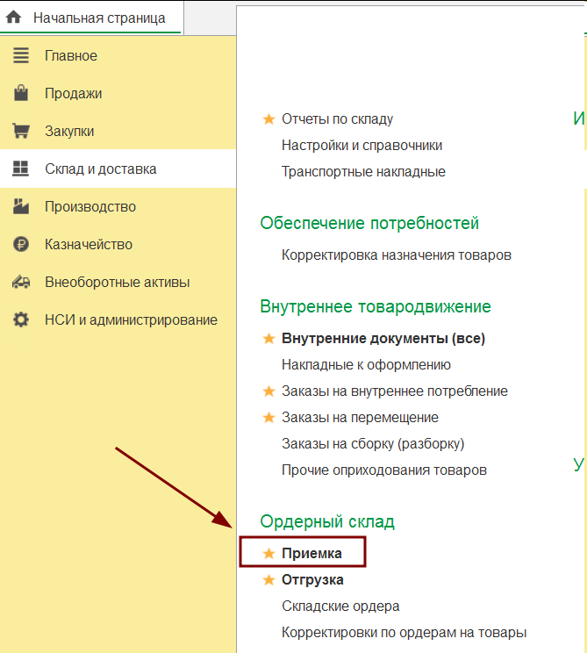Click the Главное hamburger icon
Image resolution: width=587 pixels, height=653 pixels.
21,55
